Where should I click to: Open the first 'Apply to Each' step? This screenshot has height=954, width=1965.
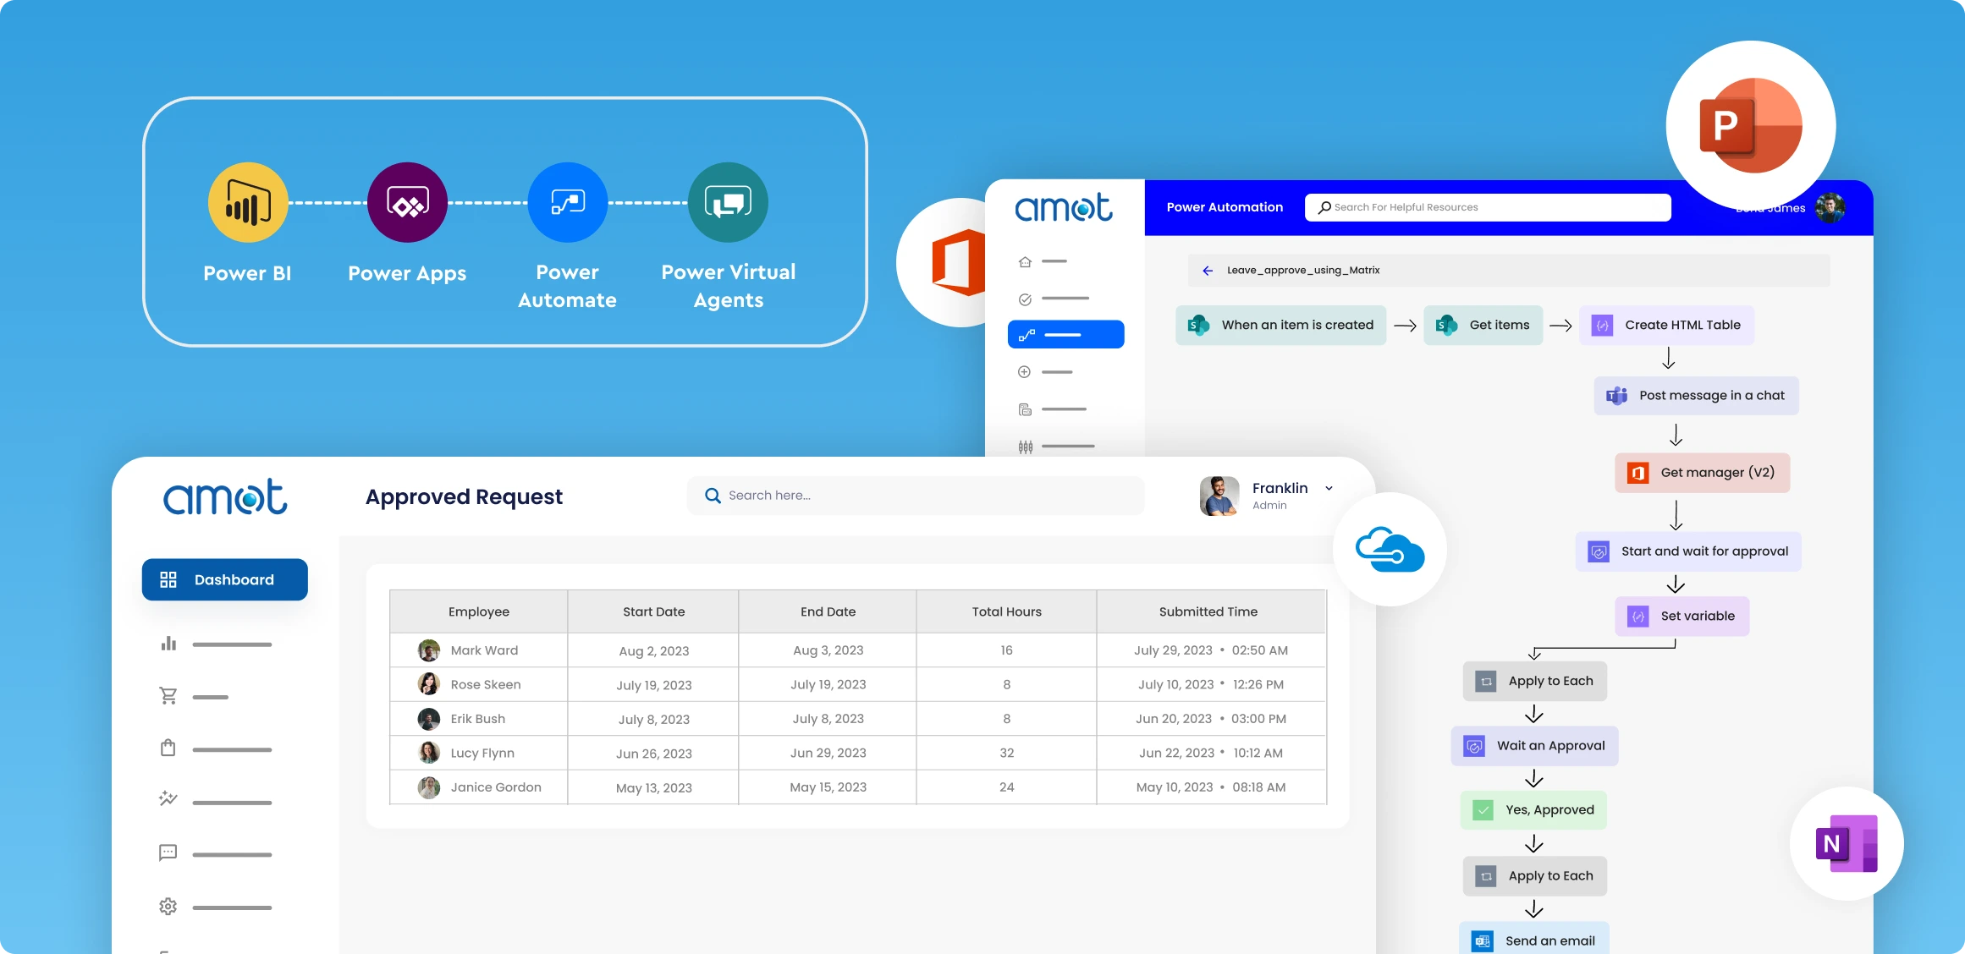pos(1534,681)
